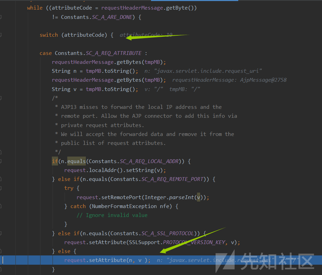
Task: Click 'NumberFormatException nfe' declaration
Action: [x=130, y=206]
